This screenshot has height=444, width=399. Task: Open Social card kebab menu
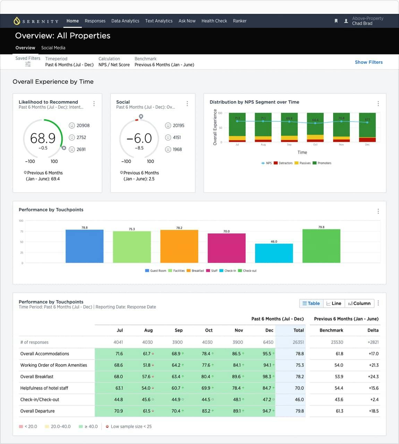click(187, 103)
